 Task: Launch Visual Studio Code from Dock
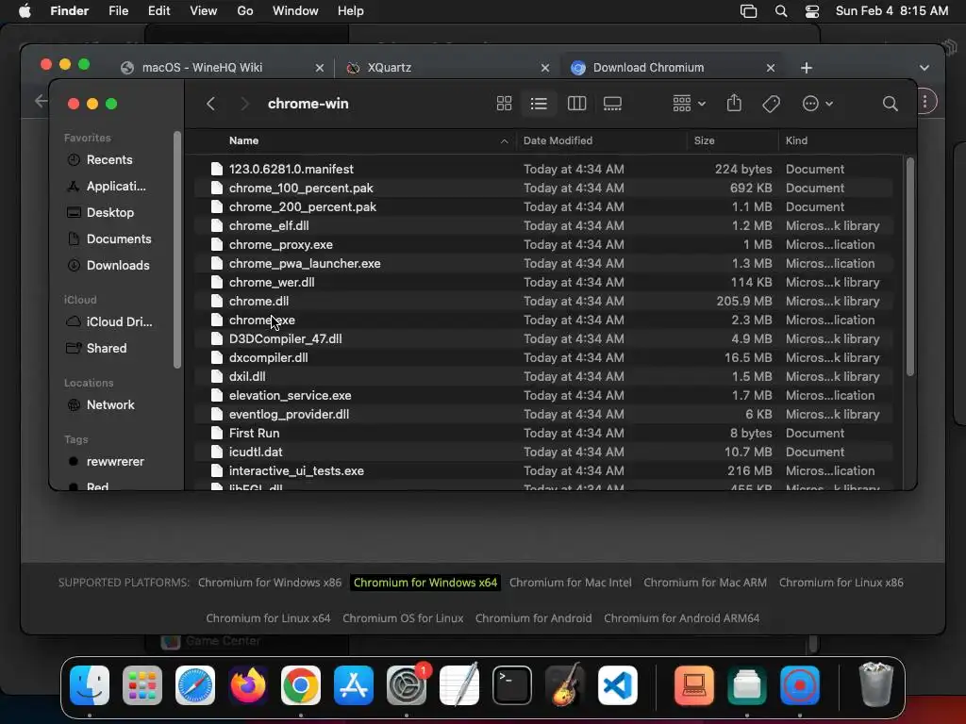617,685
